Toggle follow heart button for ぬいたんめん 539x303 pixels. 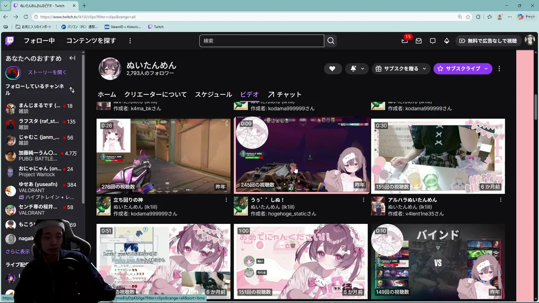[332, 69]
